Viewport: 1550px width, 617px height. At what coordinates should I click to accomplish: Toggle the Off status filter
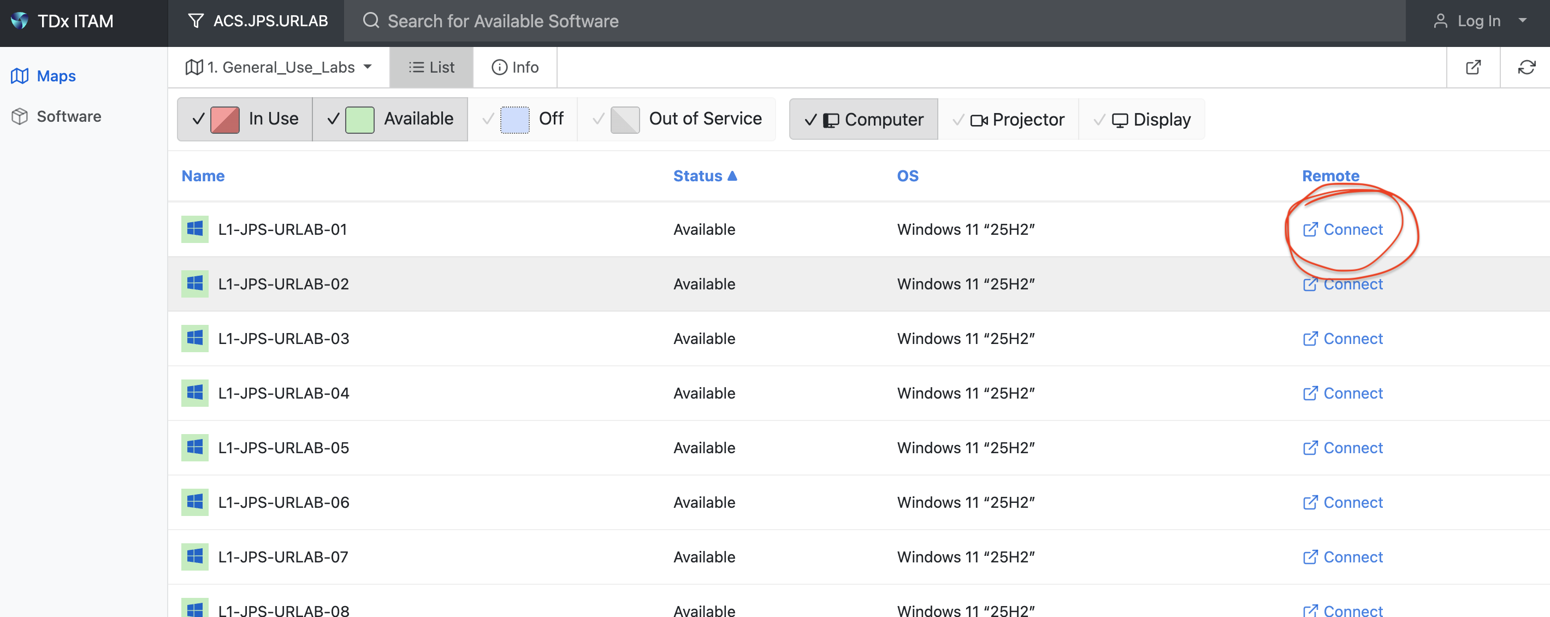pos(522,119)
